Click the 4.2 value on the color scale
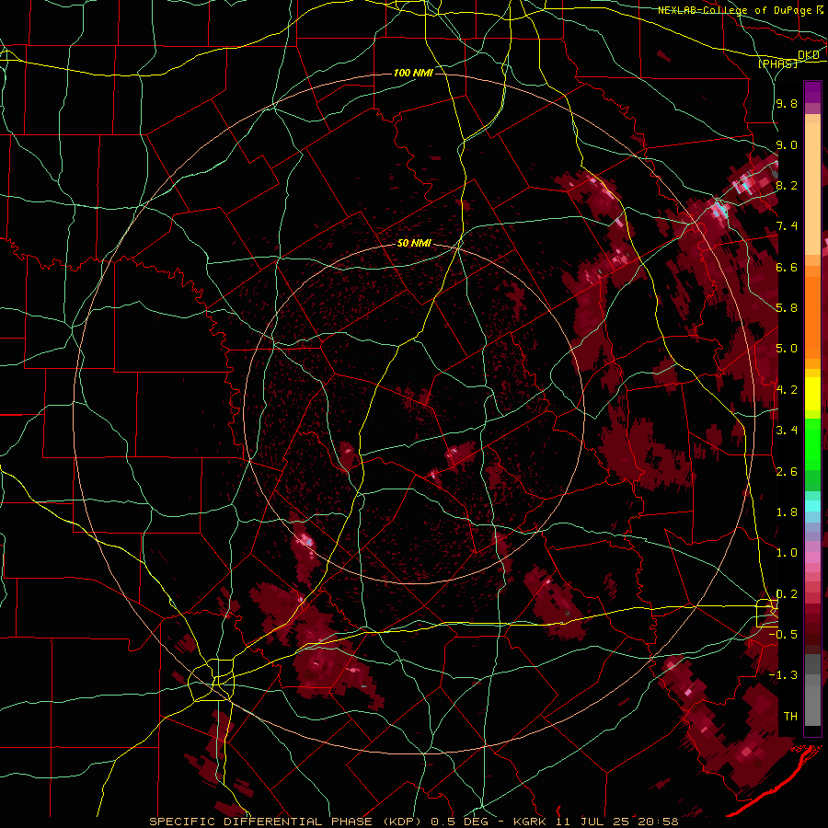This screenshot has height=828, width=828. [787, 390]
